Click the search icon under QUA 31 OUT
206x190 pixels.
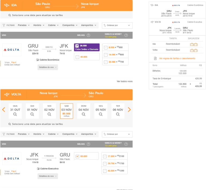click(15, 114)
